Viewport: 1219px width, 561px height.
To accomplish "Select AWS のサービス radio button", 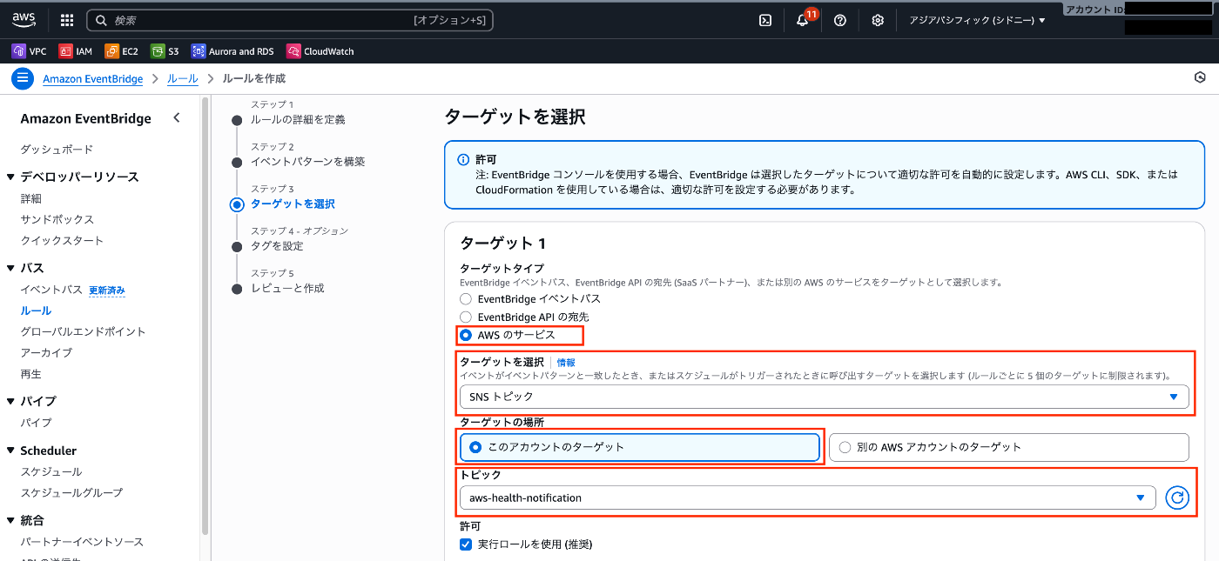I will click(x=466, y=335).
